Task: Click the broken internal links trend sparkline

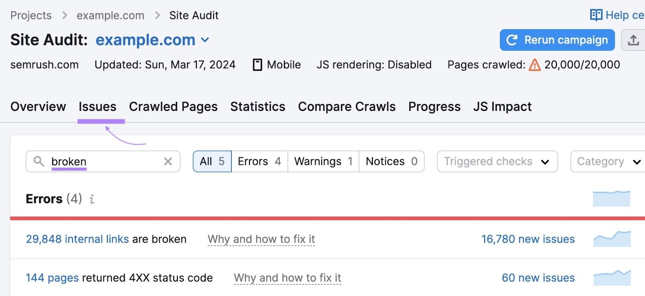Action: (612, 239)
